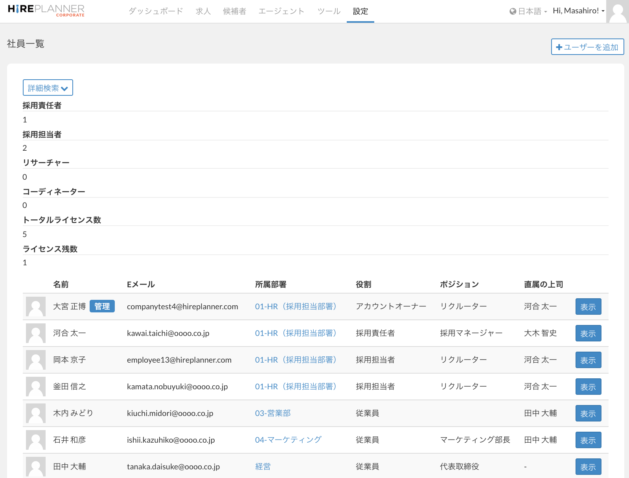This screenshot has height=478, width=629.
Task: Go to the ダッシュボード tab
Action: pos(156,11)
